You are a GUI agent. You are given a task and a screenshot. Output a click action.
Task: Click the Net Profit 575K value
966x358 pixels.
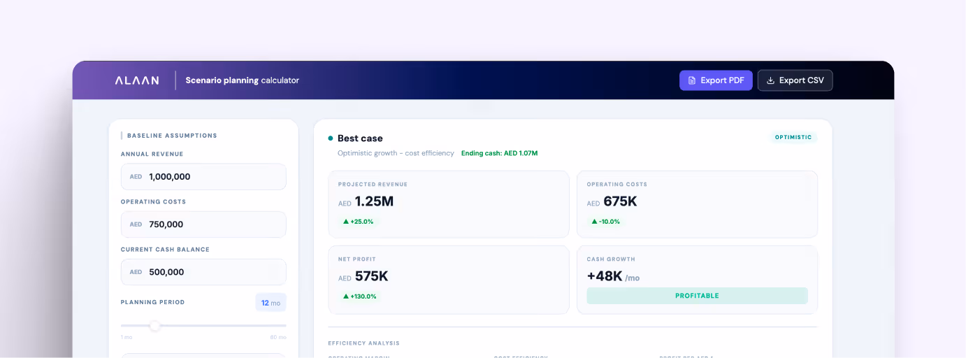tap(371, 276)
